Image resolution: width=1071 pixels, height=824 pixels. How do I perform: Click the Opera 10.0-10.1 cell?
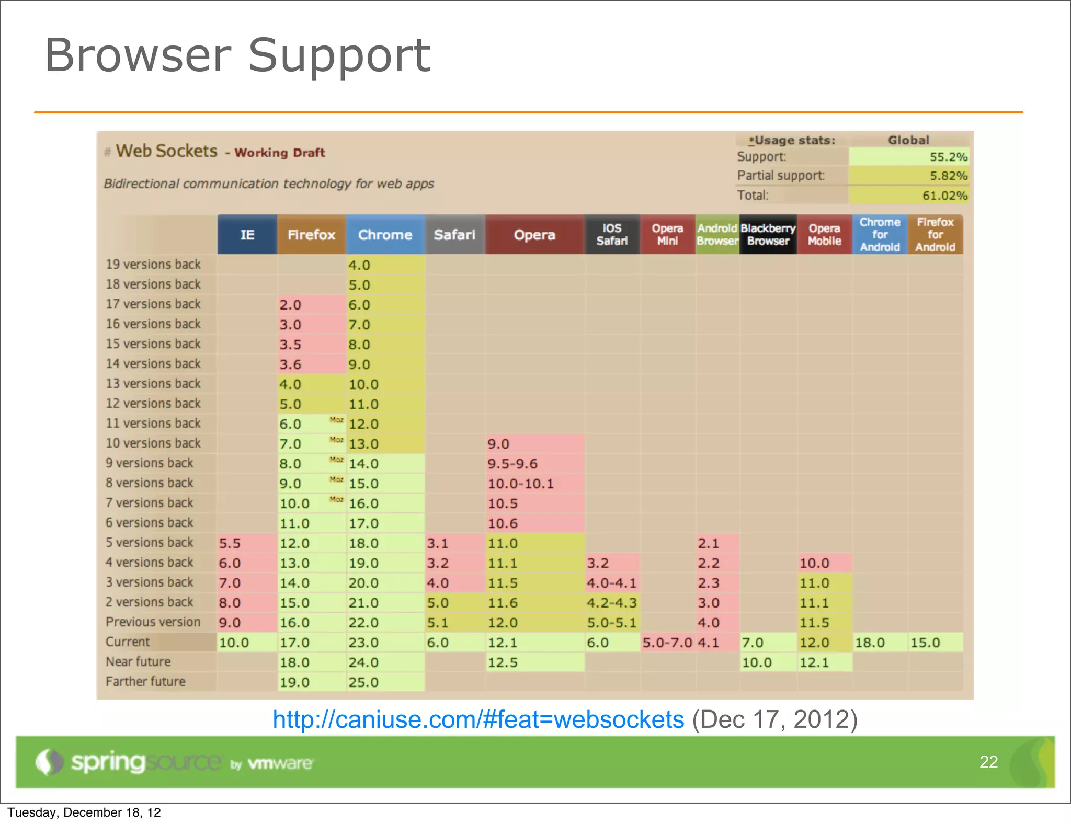tap(535, 484)
